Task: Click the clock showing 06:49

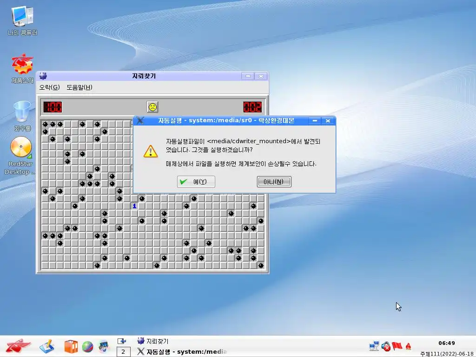Action: click(x=447, y=343)
